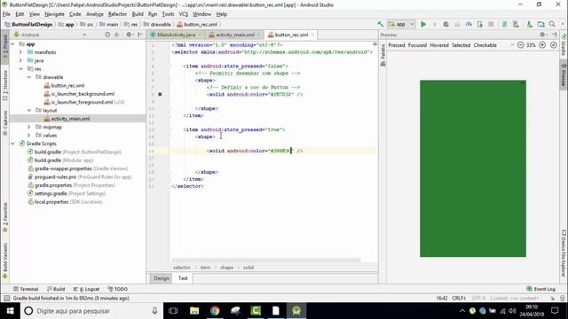568x319 pixels.
Task: Open the Gradle side tool window
Action: click(564, 45)
